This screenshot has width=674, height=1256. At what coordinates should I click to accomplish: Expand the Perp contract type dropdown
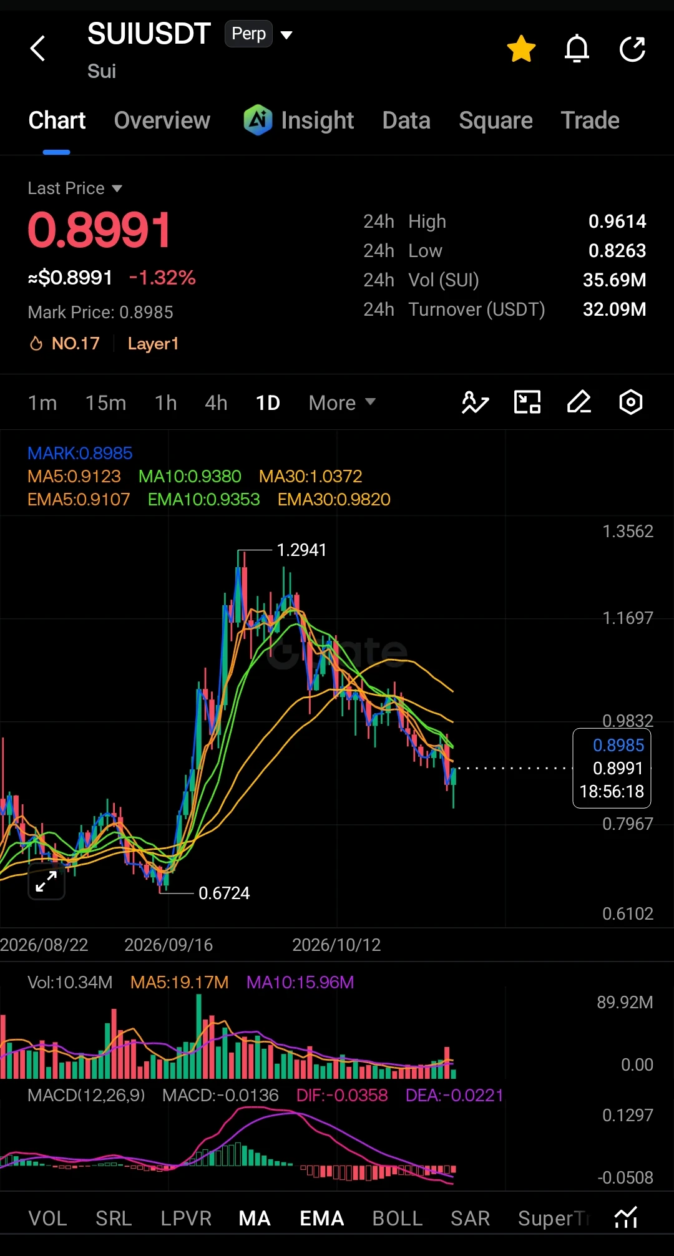tap(259, 34)
